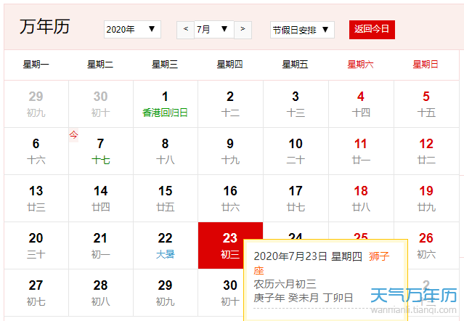Select July 20 三十
This screenshot has width=464, height=321.
36,245
